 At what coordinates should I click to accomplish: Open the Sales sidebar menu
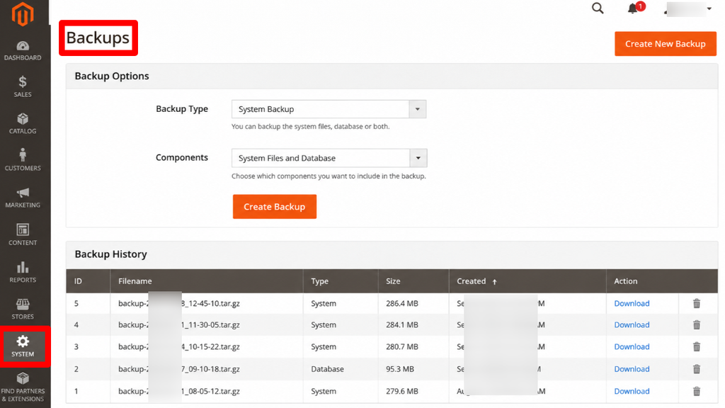click(23, 87)
